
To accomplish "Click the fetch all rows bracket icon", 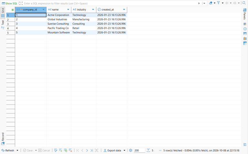I will [x=97, y=150].
